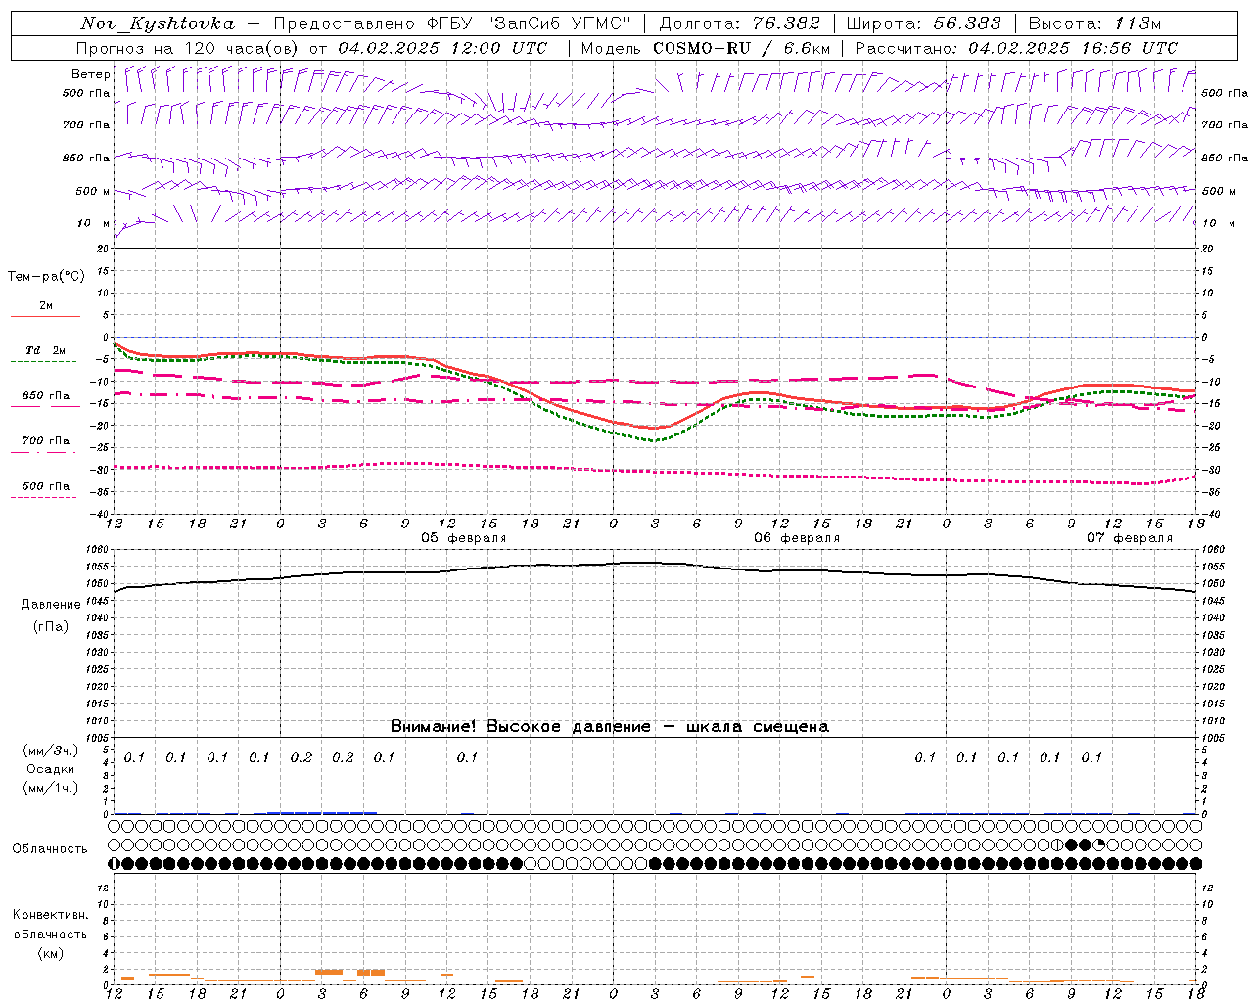Click the 10 м wind level label on the left
The height and width of the screenshot is (1002, 1253).
pyautogui.click(x=94, y=224)
